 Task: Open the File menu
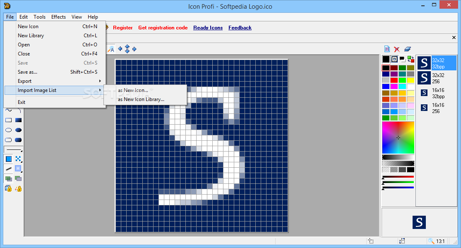10,17
